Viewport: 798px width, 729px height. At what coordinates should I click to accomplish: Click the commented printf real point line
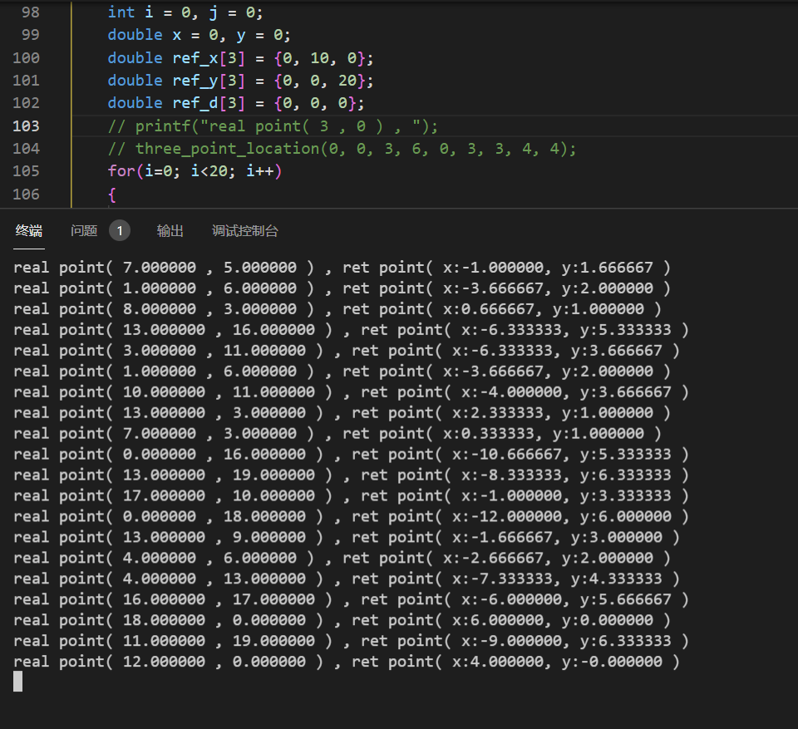[x=273, y=126]
